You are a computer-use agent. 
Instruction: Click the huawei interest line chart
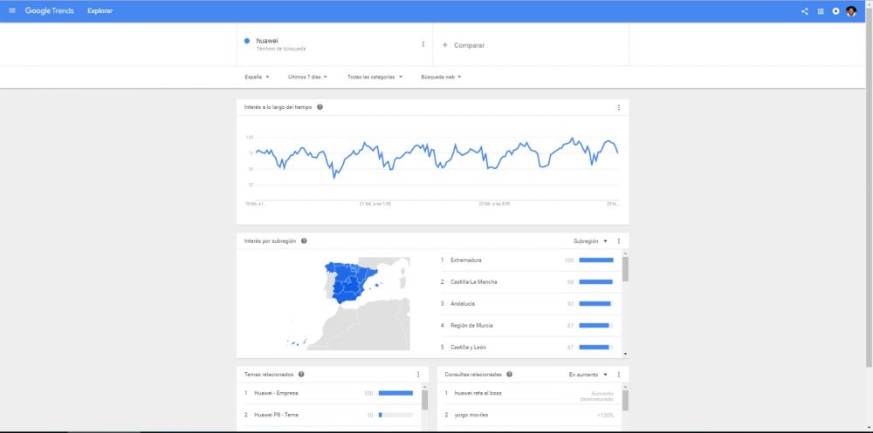[x=436, y=159]
